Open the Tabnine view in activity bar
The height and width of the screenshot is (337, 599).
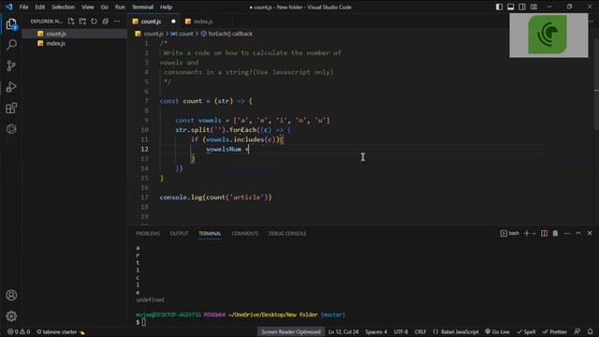(11, 129)
